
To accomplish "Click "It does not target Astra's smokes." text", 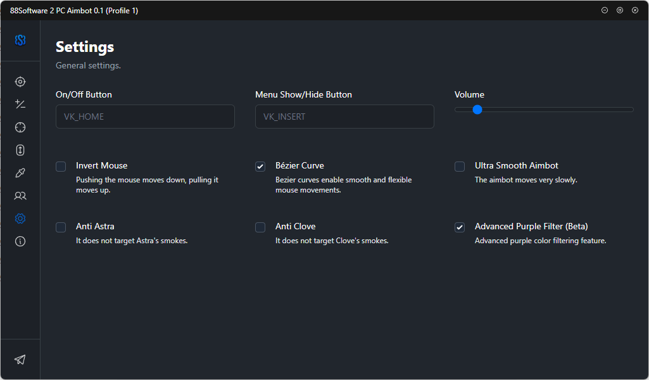I will coord(132,241).
